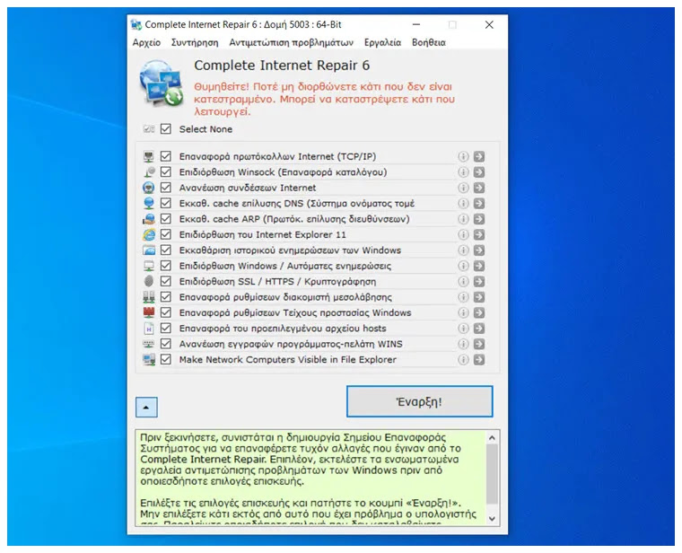Run arrow for Windows update history clearing

[479, 250]
